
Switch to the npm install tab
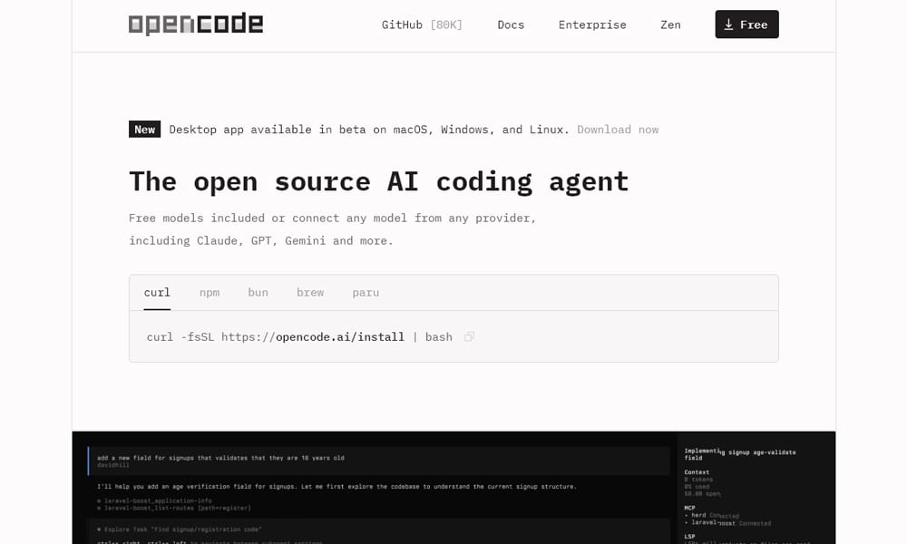(x=210, y=292)
